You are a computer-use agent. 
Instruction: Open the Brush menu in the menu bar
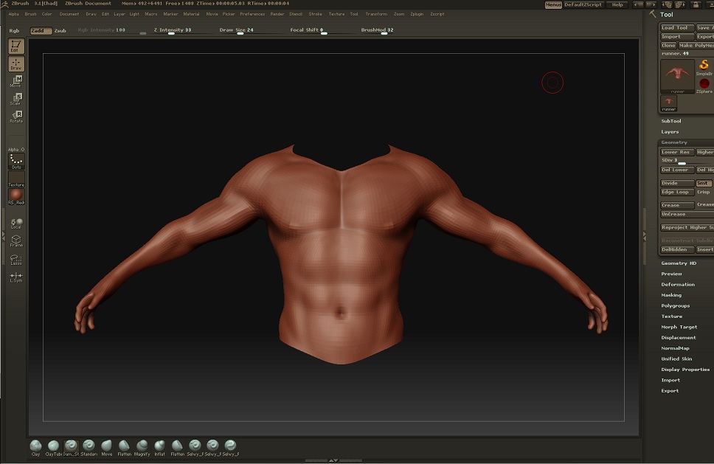click(x=30, y=14)
